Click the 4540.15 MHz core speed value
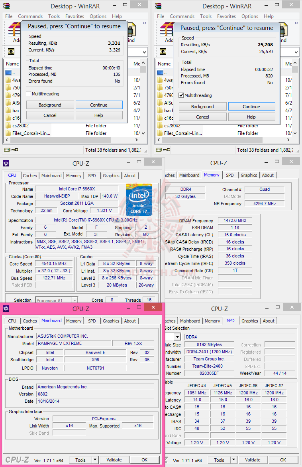 (x=54, y=263)
